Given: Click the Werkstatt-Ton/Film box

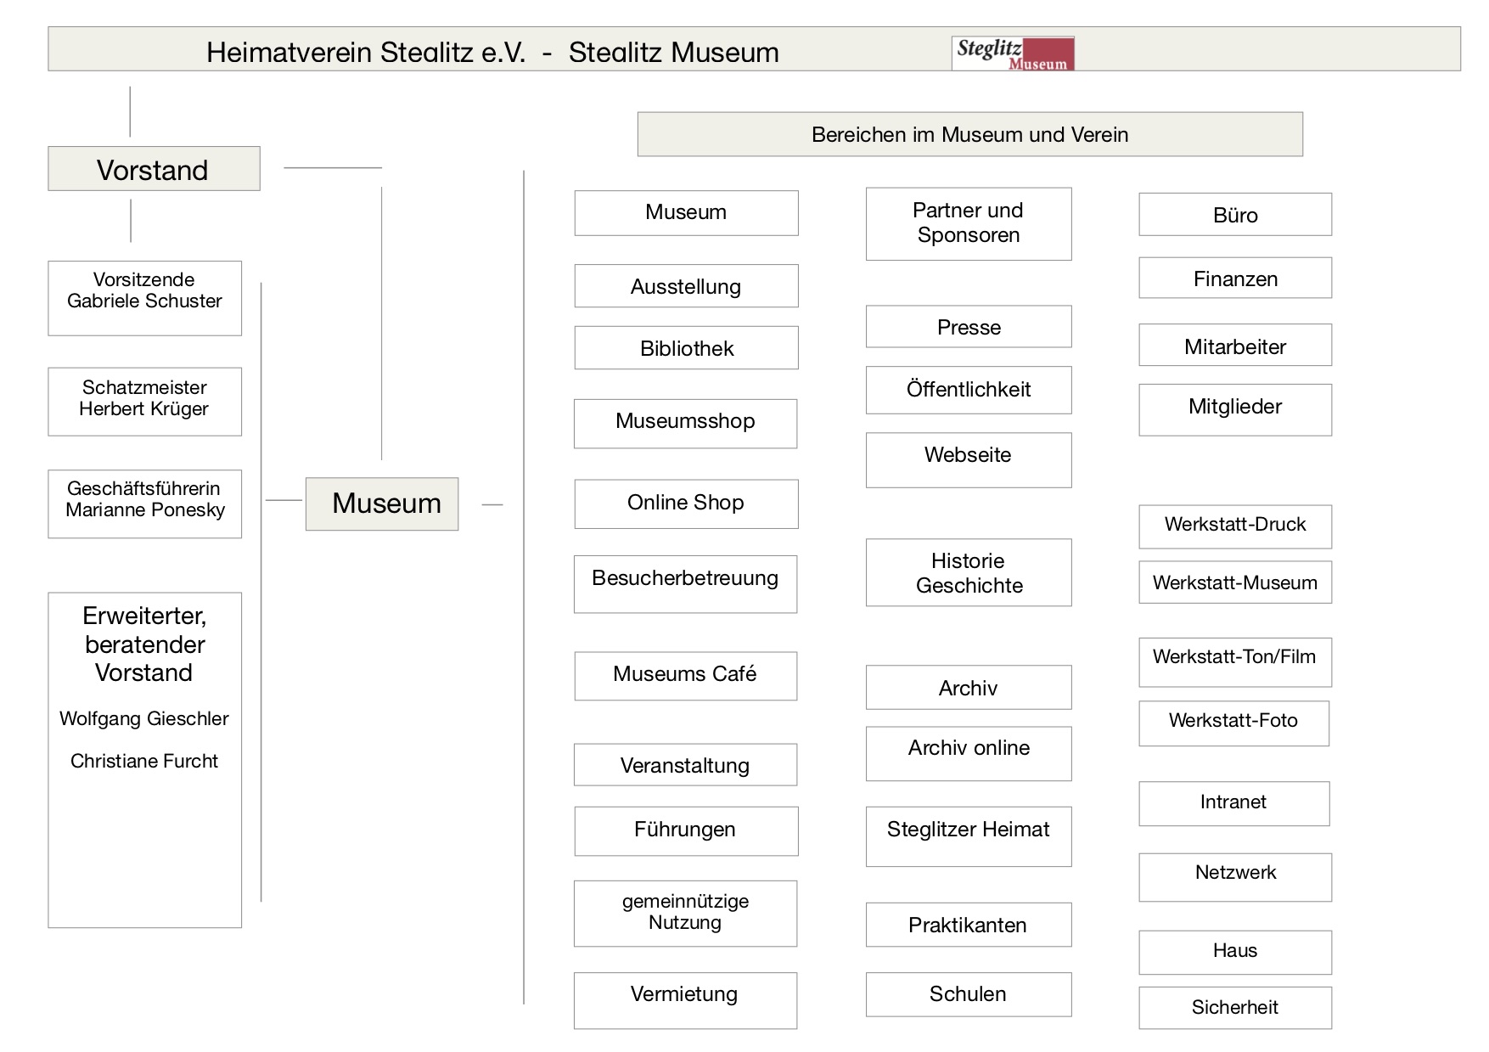Looking at the screenshot, I should pos(1235,661).
